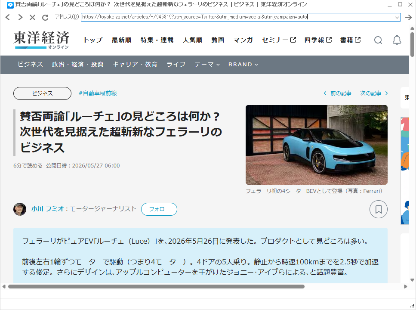Select 政治・経済・投資 category
The width and height of the screenshot is (416, 310).
coord(78,65)
